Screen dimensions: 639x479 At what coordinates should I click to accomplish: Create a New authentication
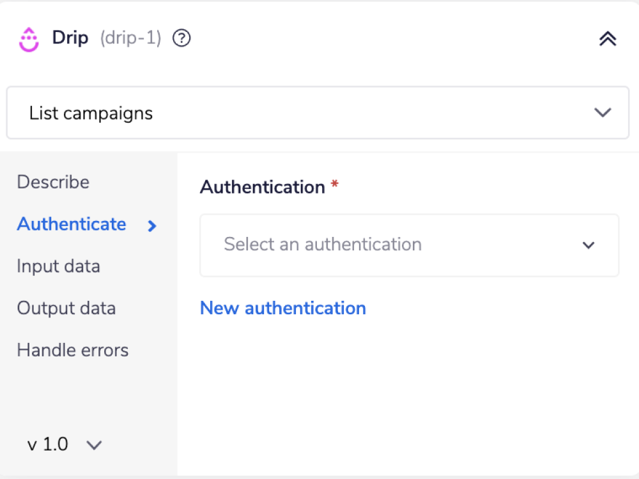[x=282, y=308]
